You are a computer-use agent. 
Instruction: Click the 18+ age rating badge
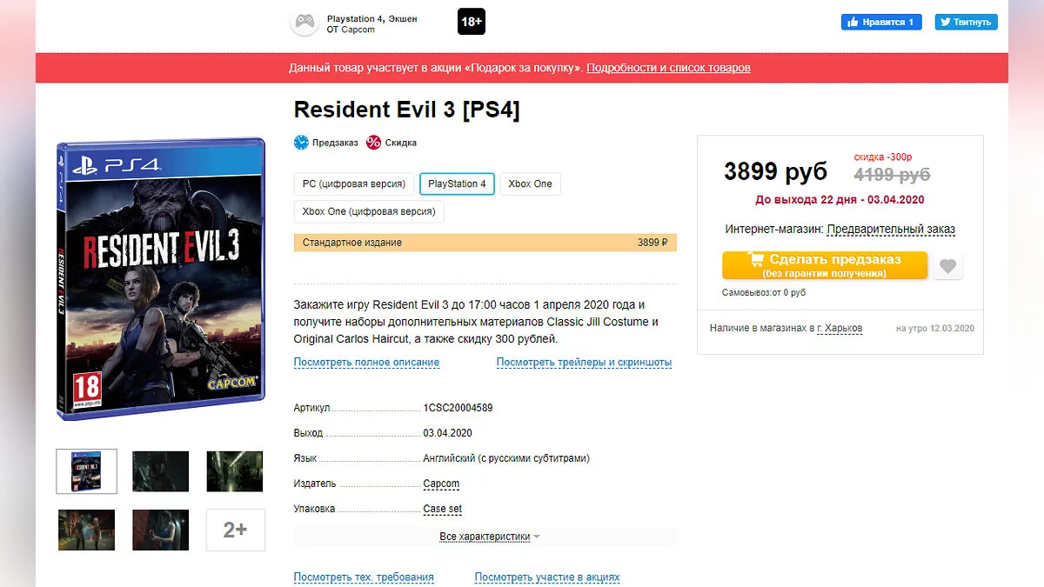click(472, 22)
